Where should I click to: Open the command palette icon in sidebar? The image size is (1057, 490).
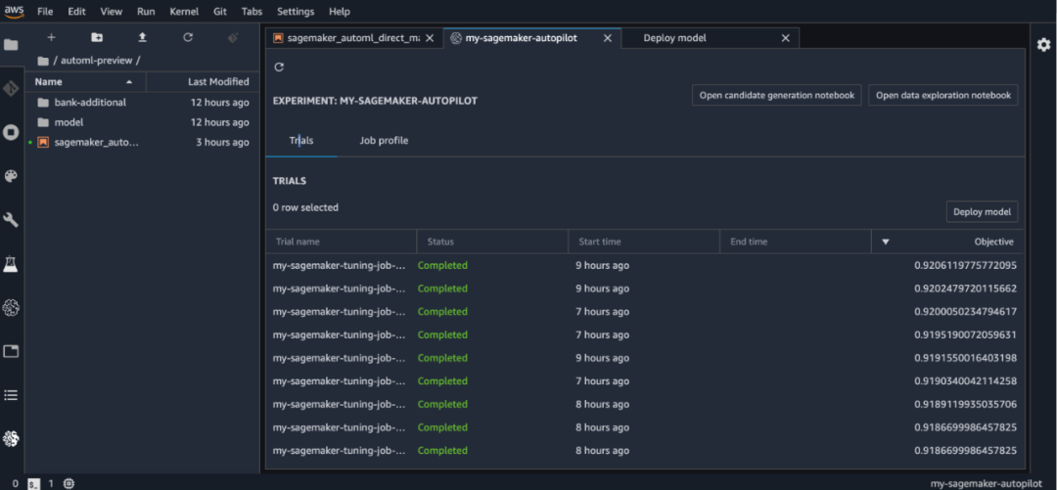[12, 176]
